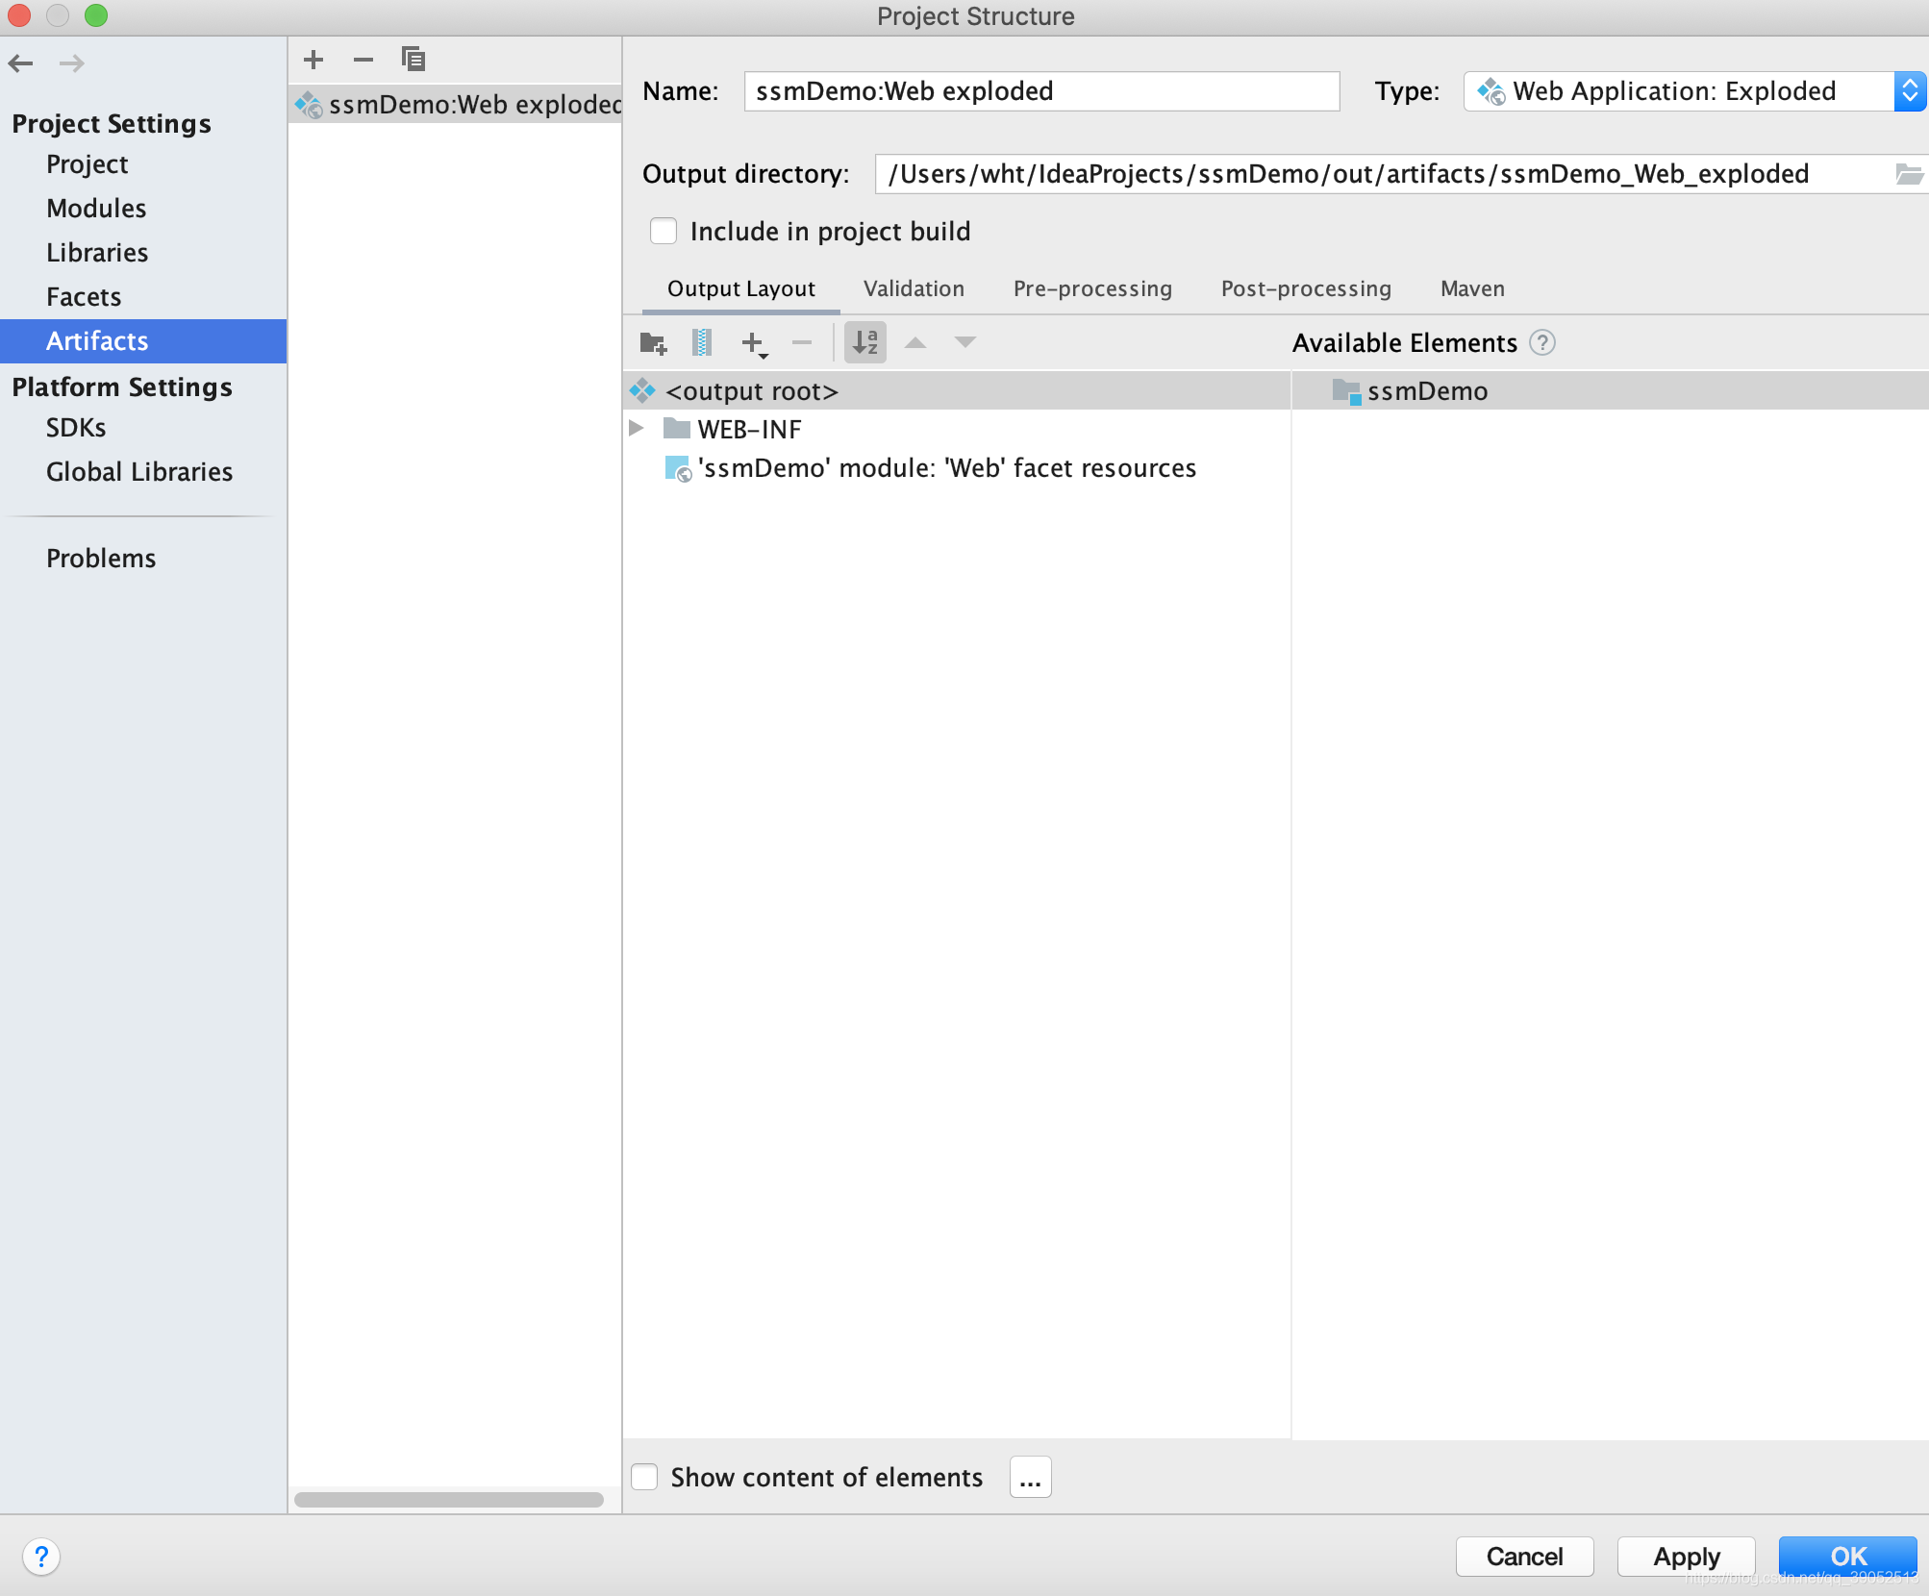This screenshot has height=1596, width=1929.
Task: Click the add artifact plus icon
Action: [313, 60]
